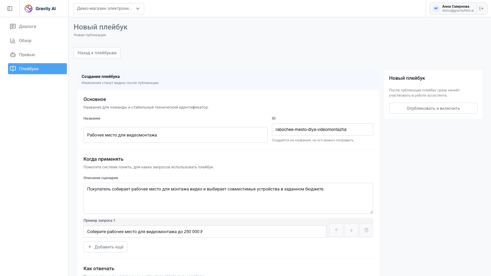Click Добавить ещё button
Screen dimensions: 491x276
pos(105,247)
